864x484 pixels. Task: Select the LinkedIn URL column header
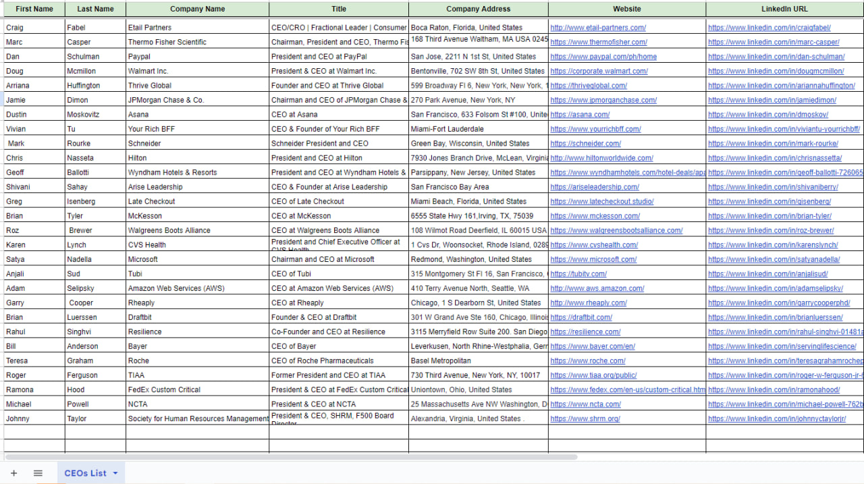coord(785,9)
